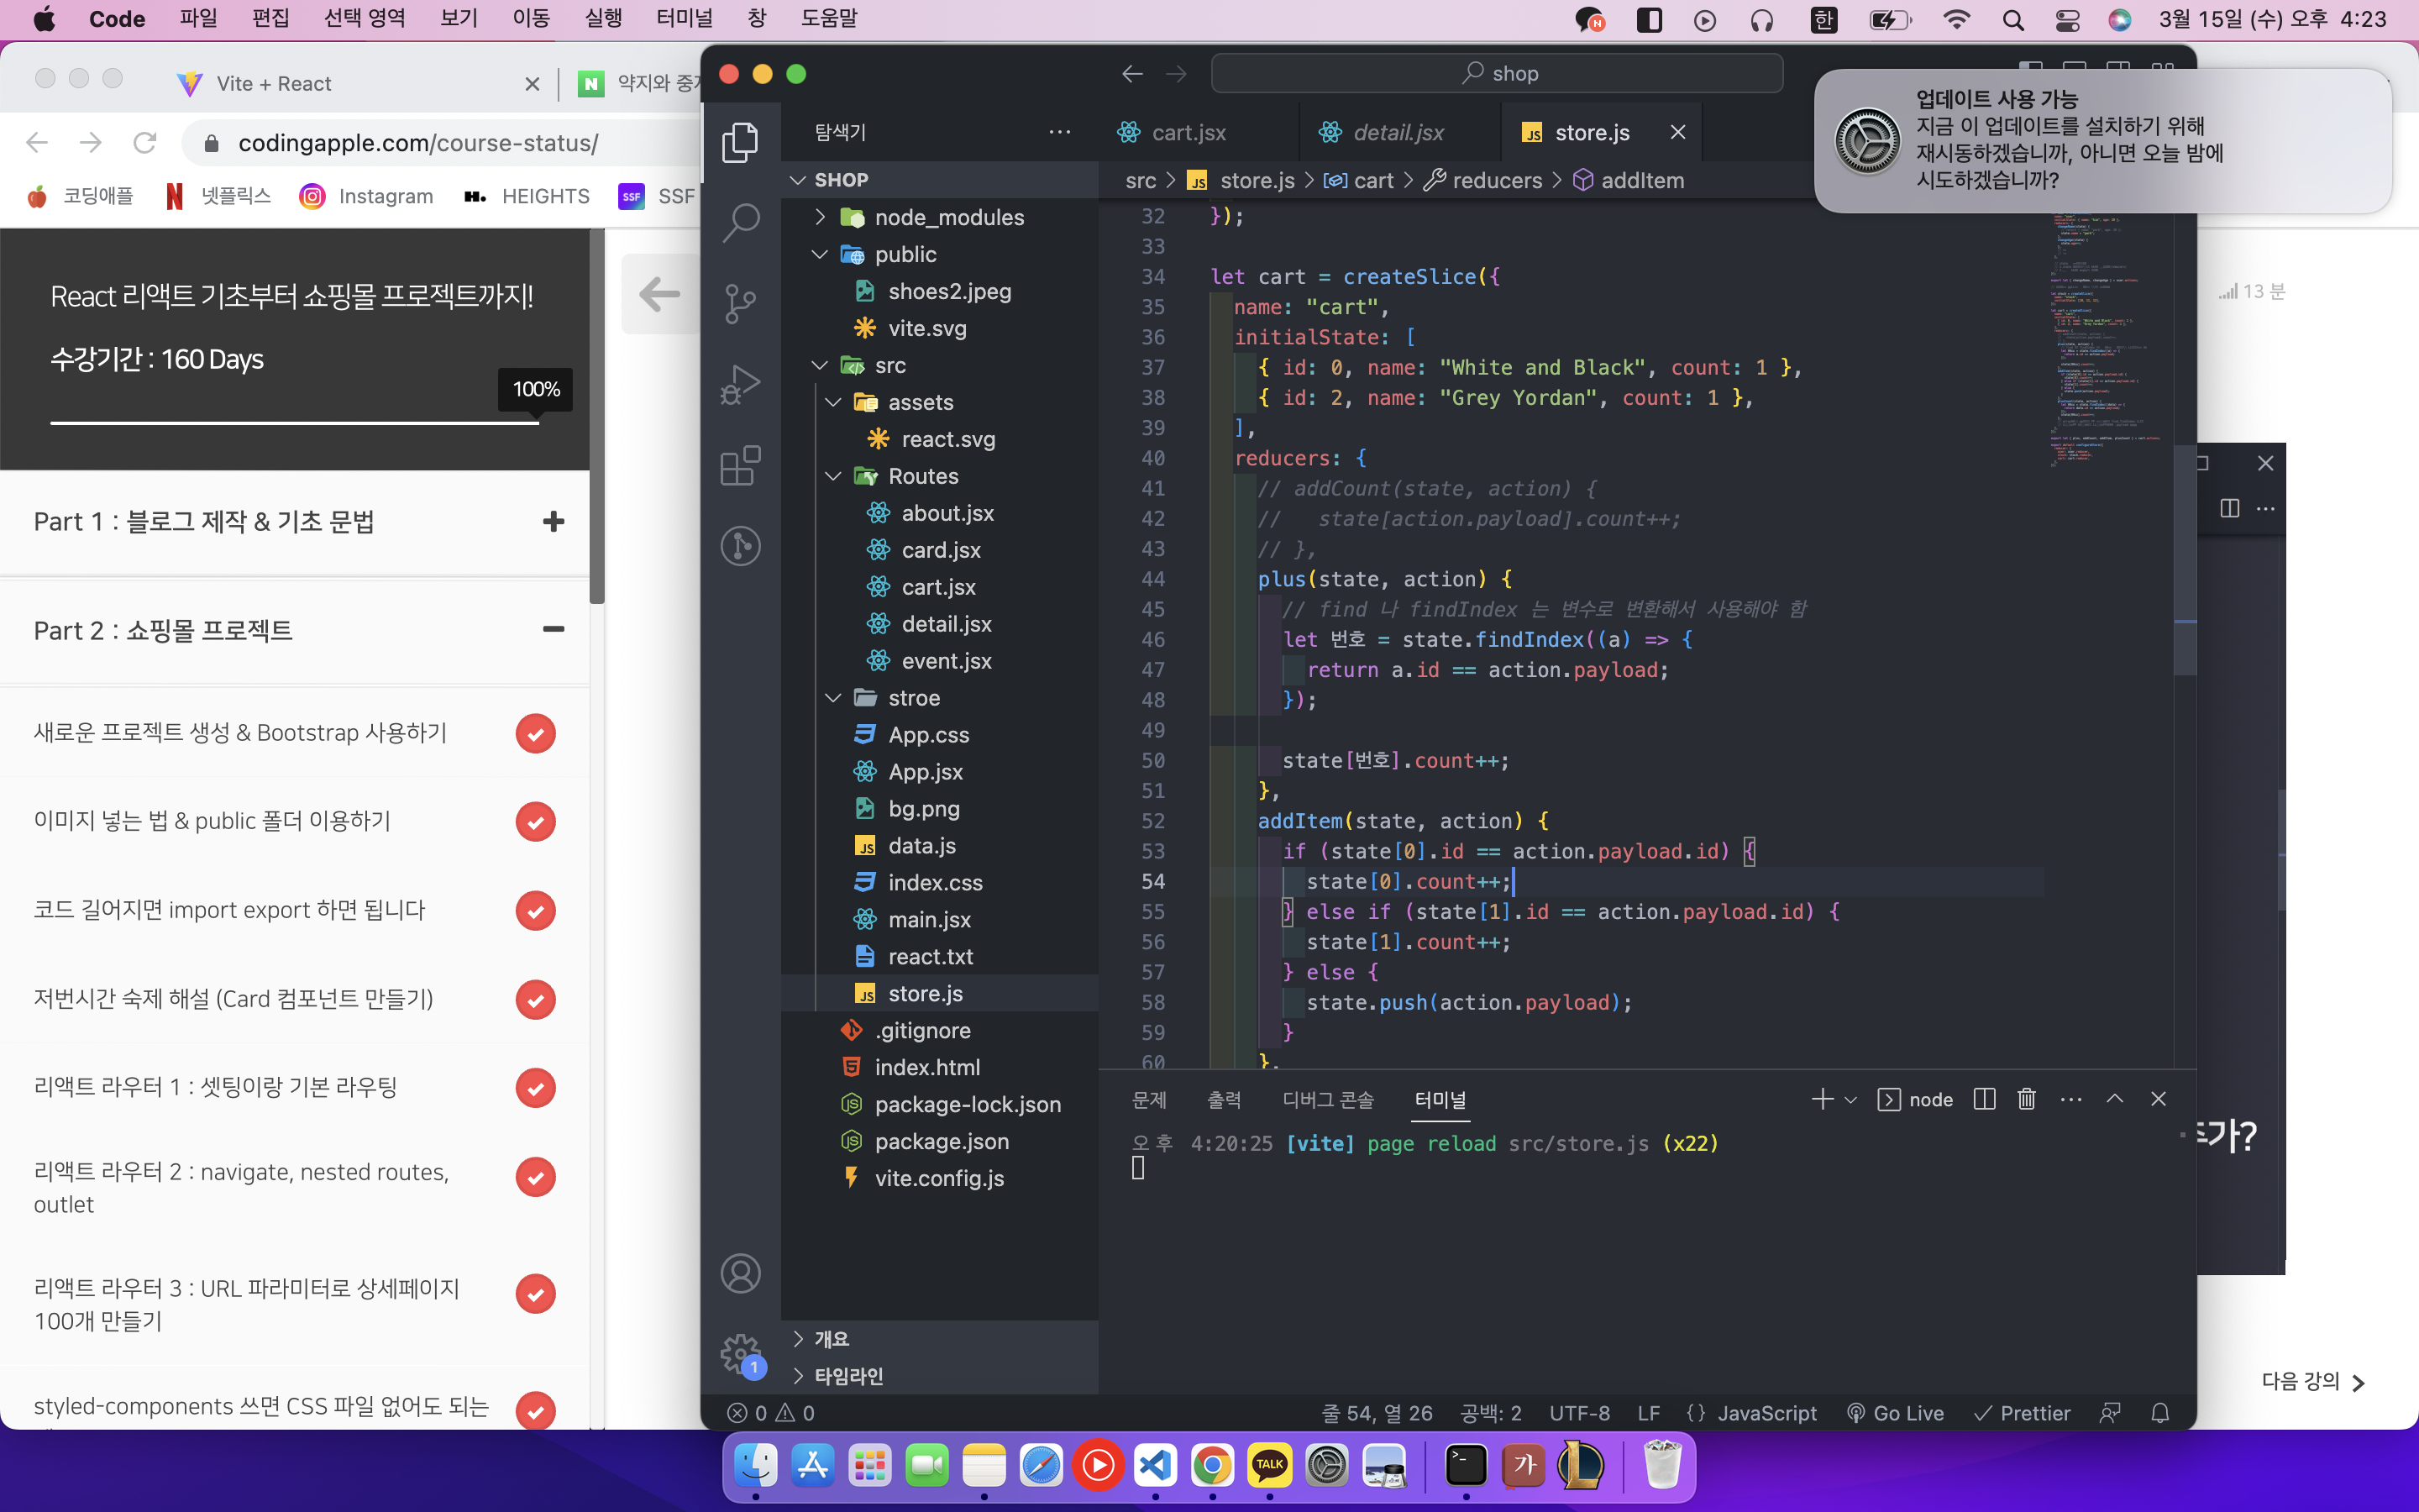Reload the codingapple page in Chrome
Image resolution: width=2419 pixels, height=1512 pixels.
point(145,143)
